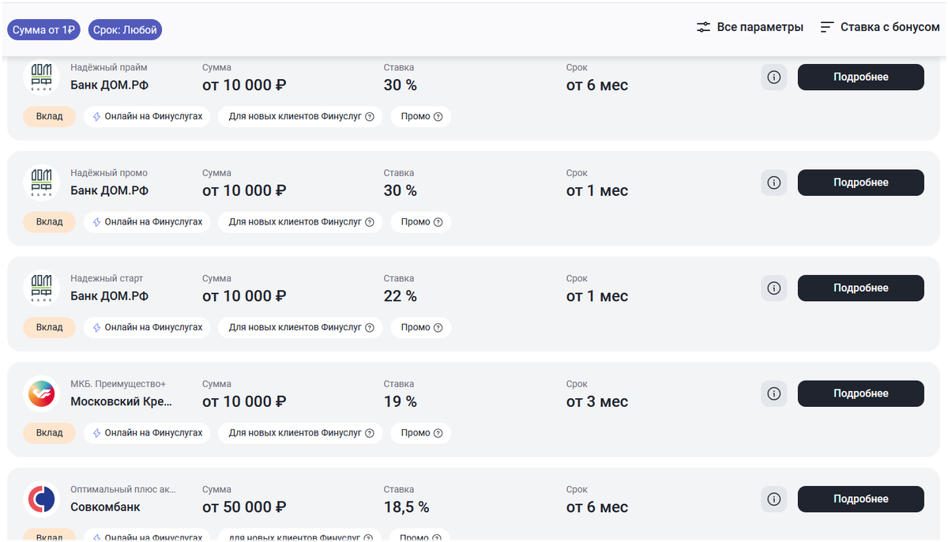Viewport: 948px width, 542px height.
Task: Click Подробнее for Надёжный прайм deposit
Action: pyautogui.click(x=860, y=77)
